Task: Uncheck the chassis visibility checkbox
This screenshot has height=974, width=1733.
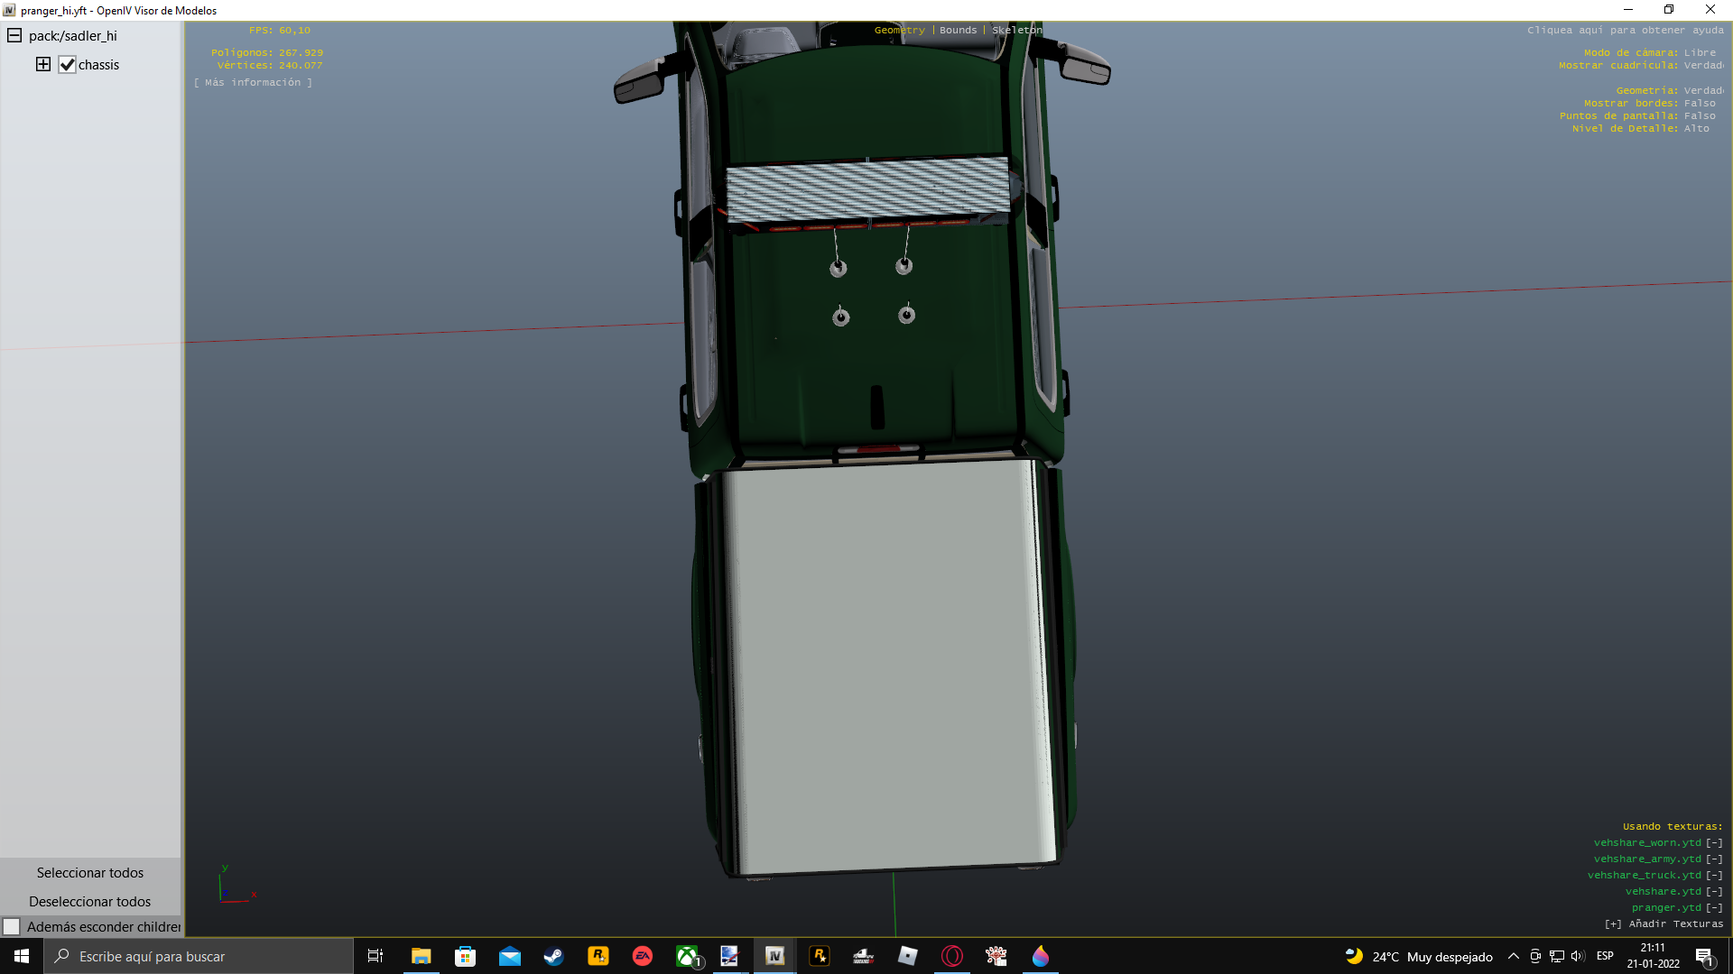Action: click(x=68, y=65)
